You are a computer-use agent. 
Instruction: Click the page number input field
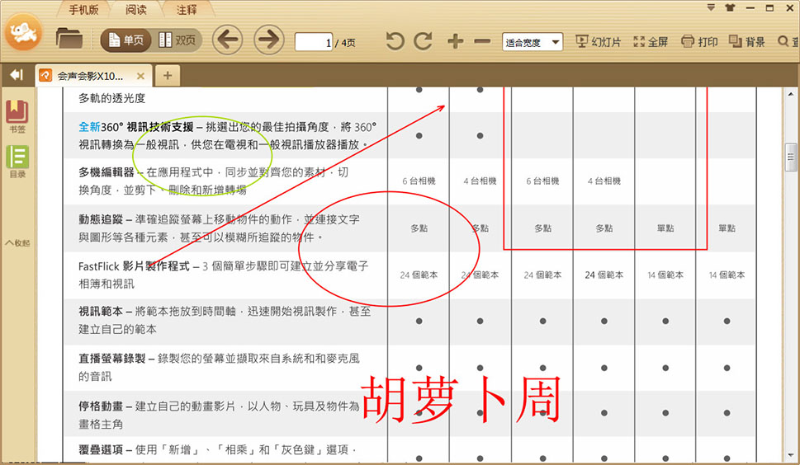(314, 42)
